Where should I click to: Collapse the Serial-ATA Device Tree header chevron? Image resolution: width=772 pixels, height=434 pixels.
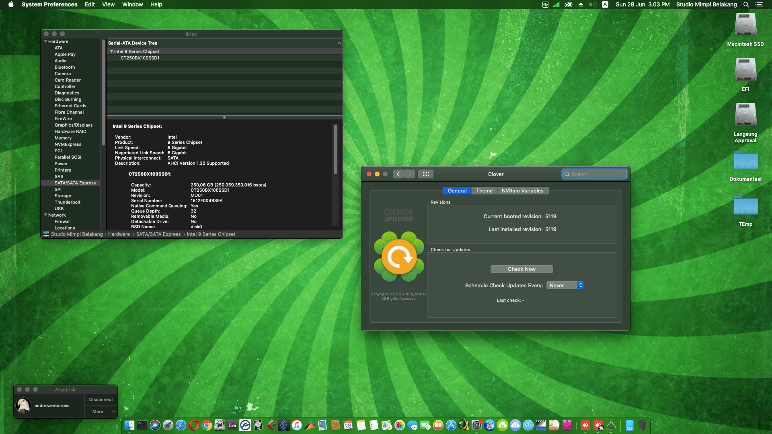coord(339,43)
